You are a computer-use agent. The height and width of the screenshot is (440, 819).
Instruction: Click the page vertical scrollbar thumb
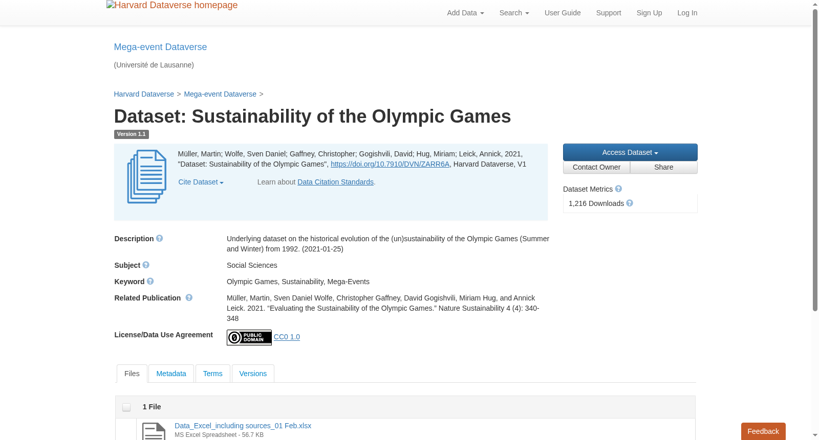click(x=815, y=160)
